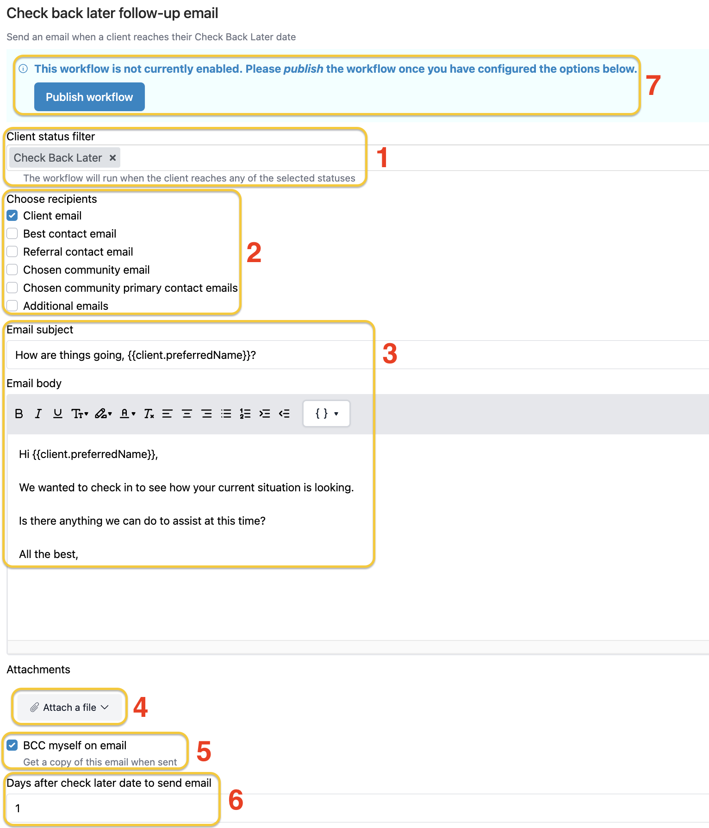Insert a numbered list
This screenshot has height=828, width=709.
pyautogui.click(x=245, y=414)
